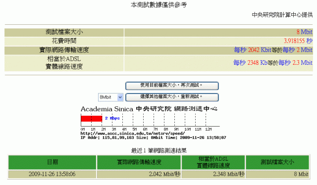Click the green '實際網路傳輸速度' column header

point(139,162)
